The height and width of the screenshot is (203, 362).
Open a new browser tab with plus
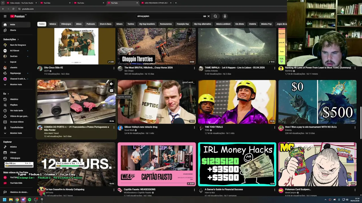176,3
